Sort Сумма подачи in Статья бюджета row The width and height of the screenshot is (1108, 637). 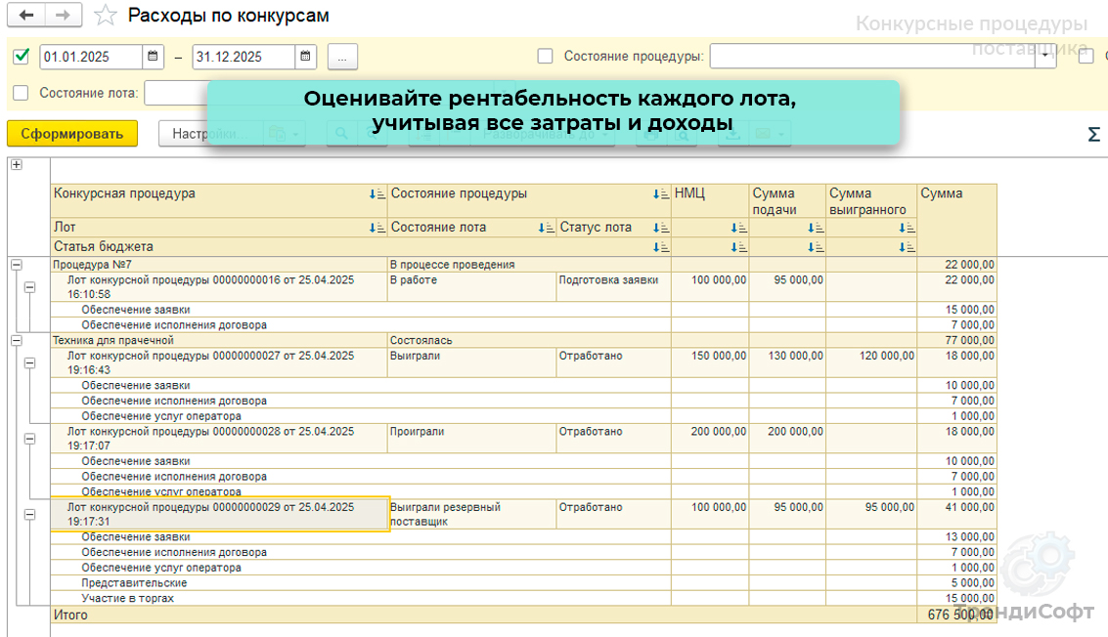coord(816,246)
